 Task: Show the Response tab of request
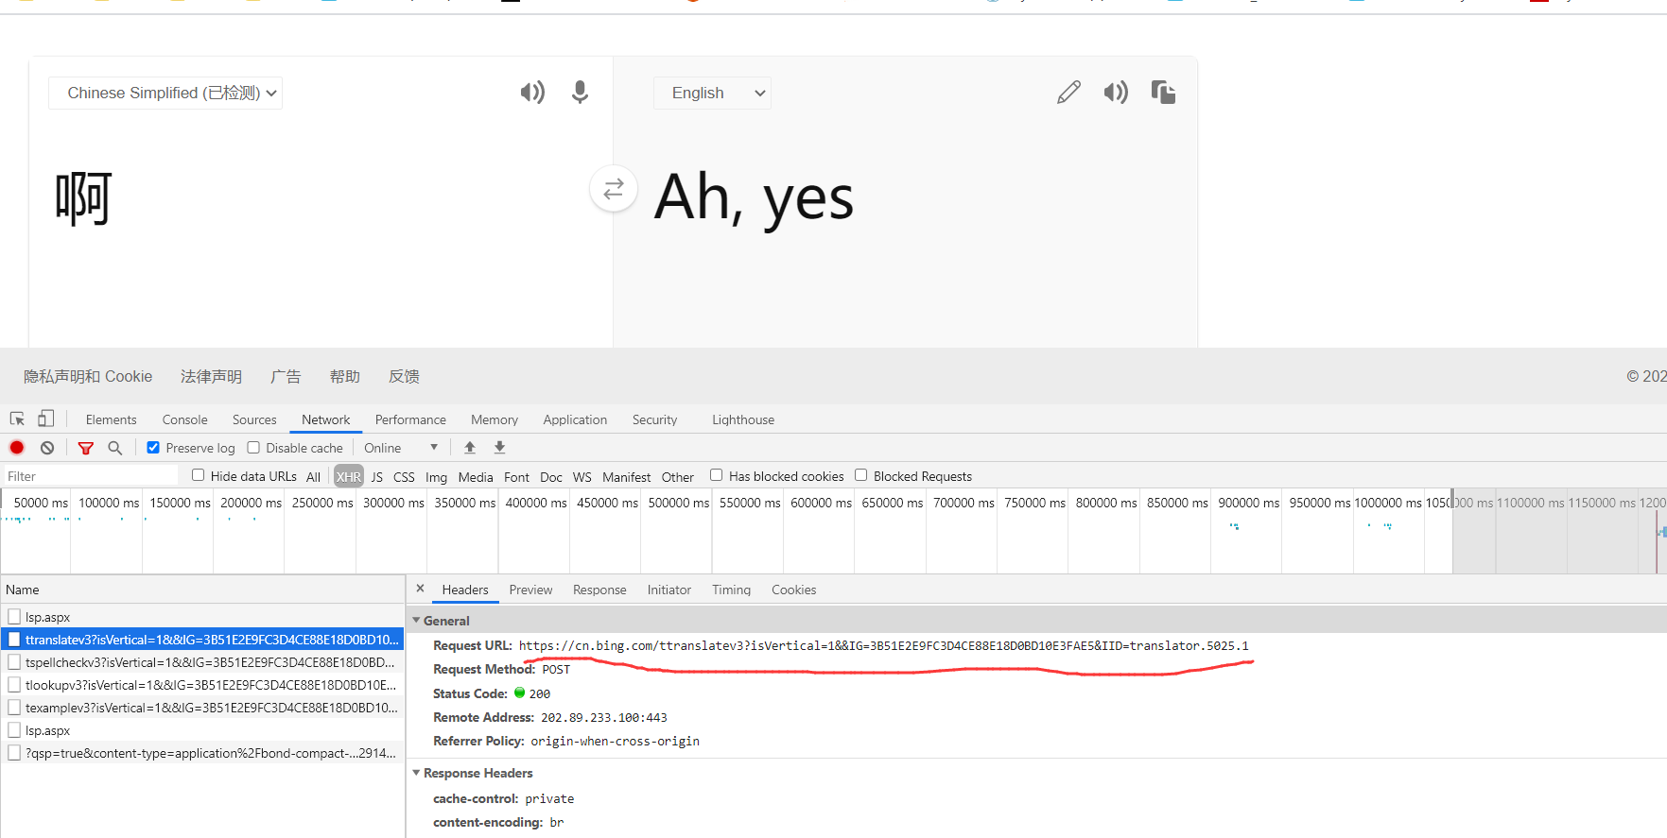pos(599,590)
